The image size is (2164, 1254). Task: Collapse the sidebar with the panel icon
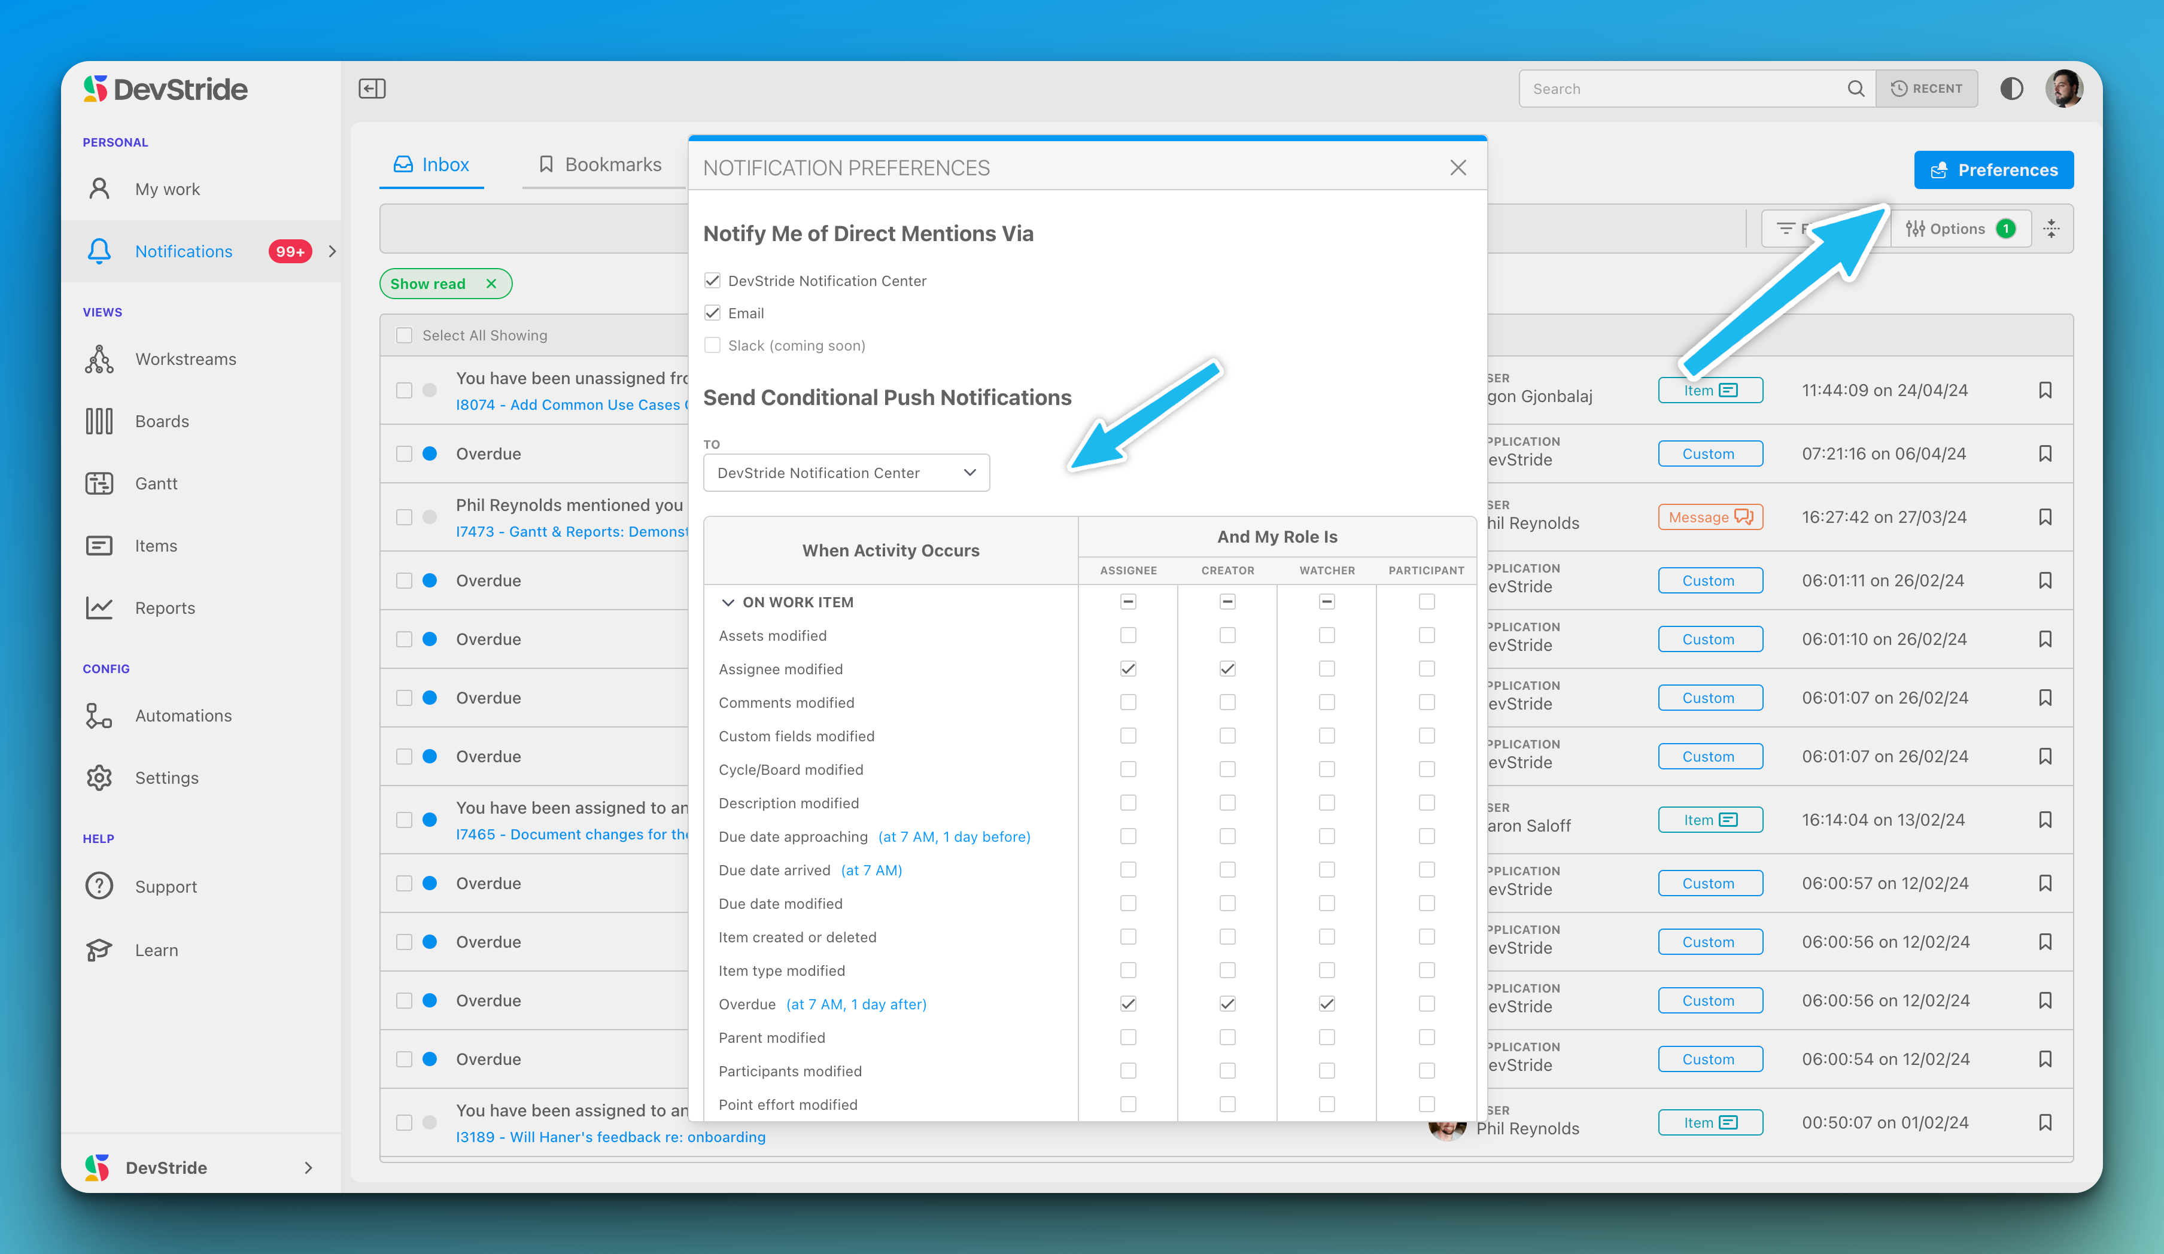(x=372, y=89)
